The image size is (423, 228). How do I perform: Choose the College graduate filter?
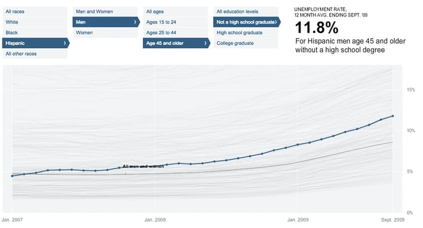pyautogui.click(x=246, y=43)
